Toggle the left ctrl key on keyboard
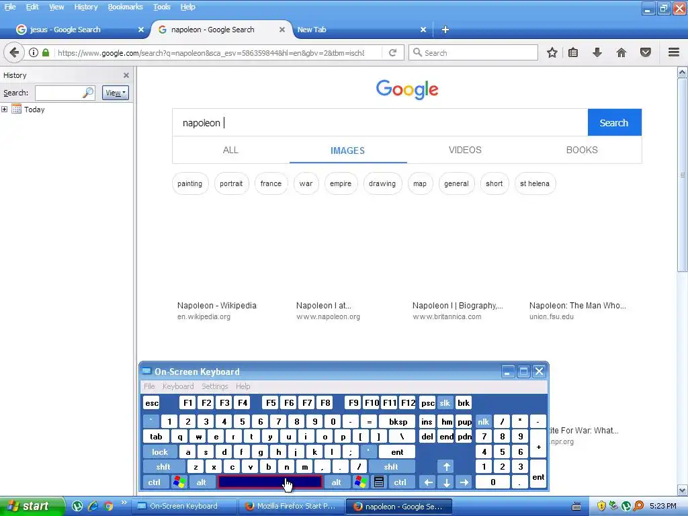 tap(155, 482)
